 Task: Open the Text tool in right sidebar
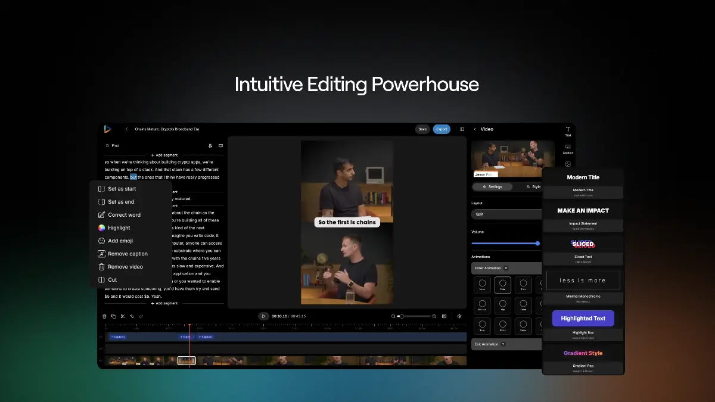pyautogui.click(x=568, y=131)
